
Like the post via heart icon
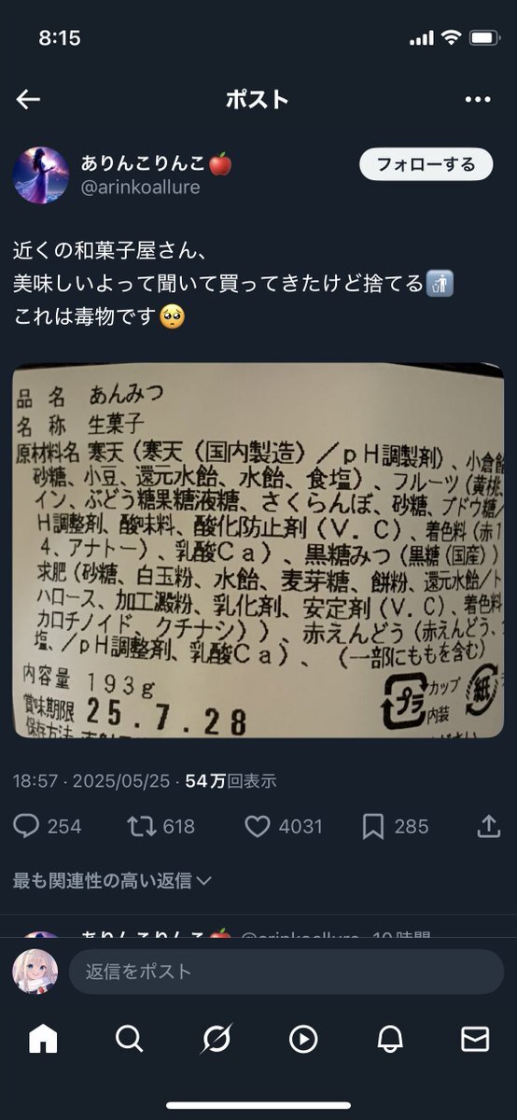(257, 826)
